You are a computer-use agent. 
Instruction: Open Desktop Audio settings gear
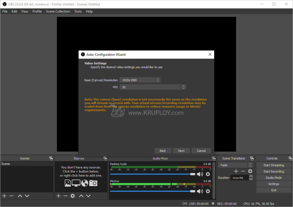pyautogui.click(x=208, y=174)
